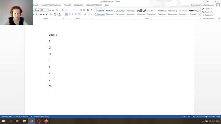
Task: Open line and paragraph spacing menu
Action: click(80, 14)
